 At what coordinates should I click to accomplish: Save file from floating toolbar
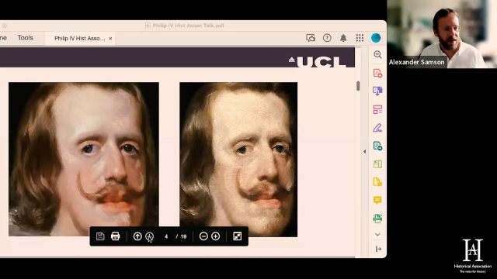click(x=100, y=236)
